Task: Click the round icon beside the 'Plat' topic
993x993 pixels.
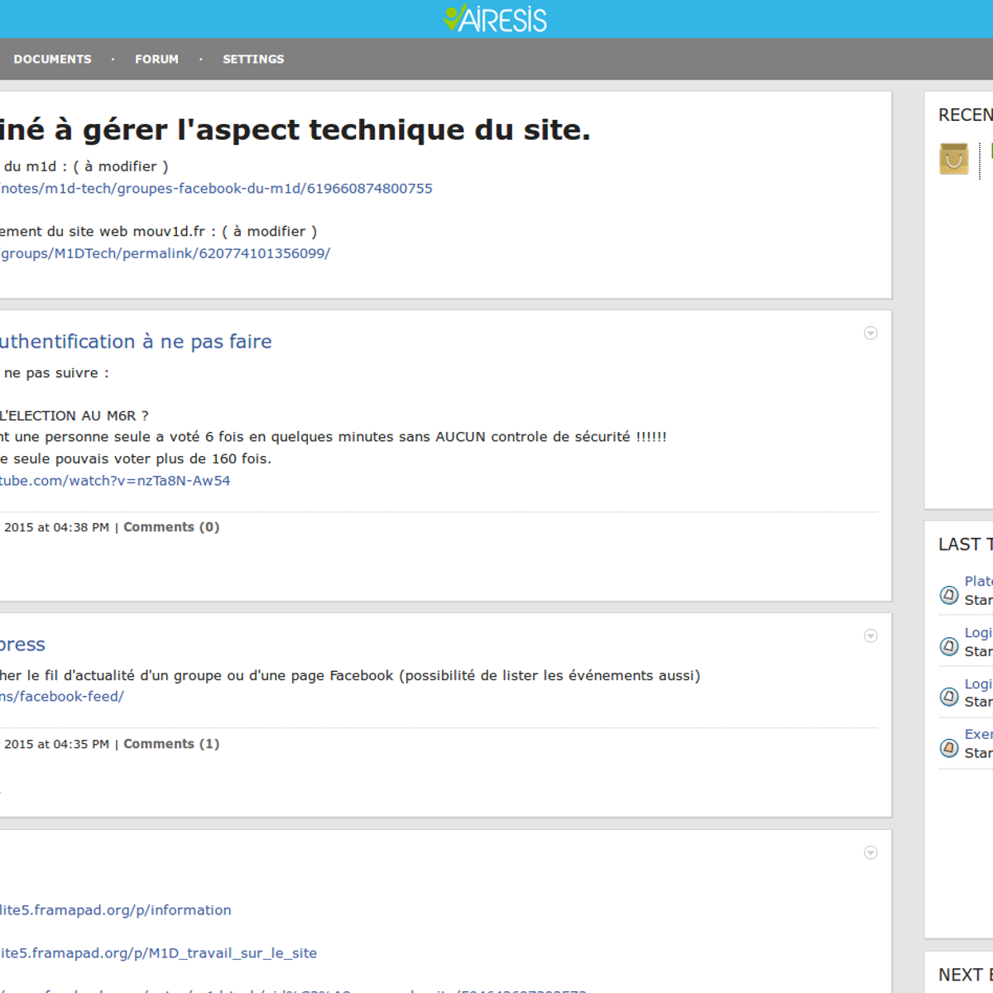Action: coord(949,595)
